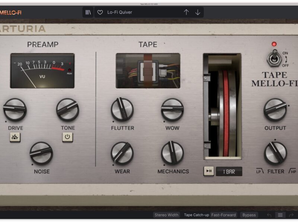
Task: Open the 1 BAR duration dropdown
Action: tap(229, 171)
